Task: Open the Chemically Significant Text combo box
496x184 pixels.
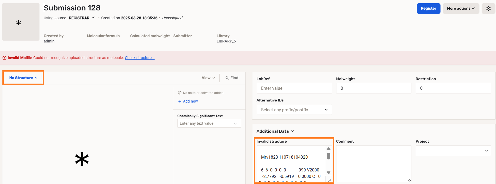Action: [x=209, y=123]
